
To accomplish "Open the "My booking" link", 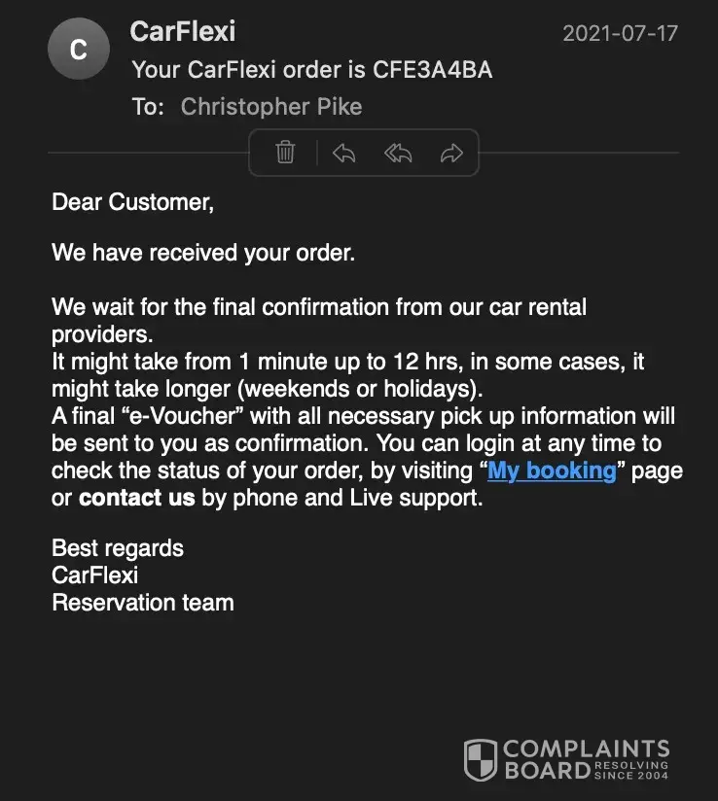I will (x=552, y=471).
